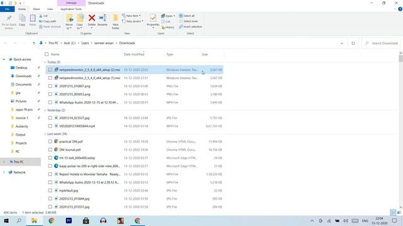Check the hqdefault.jpg checkbox

tap(50, 191)
